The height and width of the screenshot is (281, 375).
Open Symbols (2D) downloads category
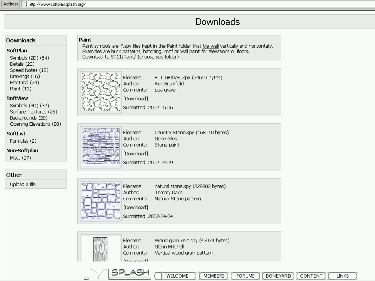tap(29, 58)
